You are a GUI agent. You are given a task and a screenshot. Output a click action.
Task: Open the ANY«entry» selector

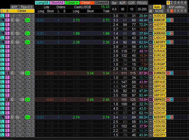(177, 7)
